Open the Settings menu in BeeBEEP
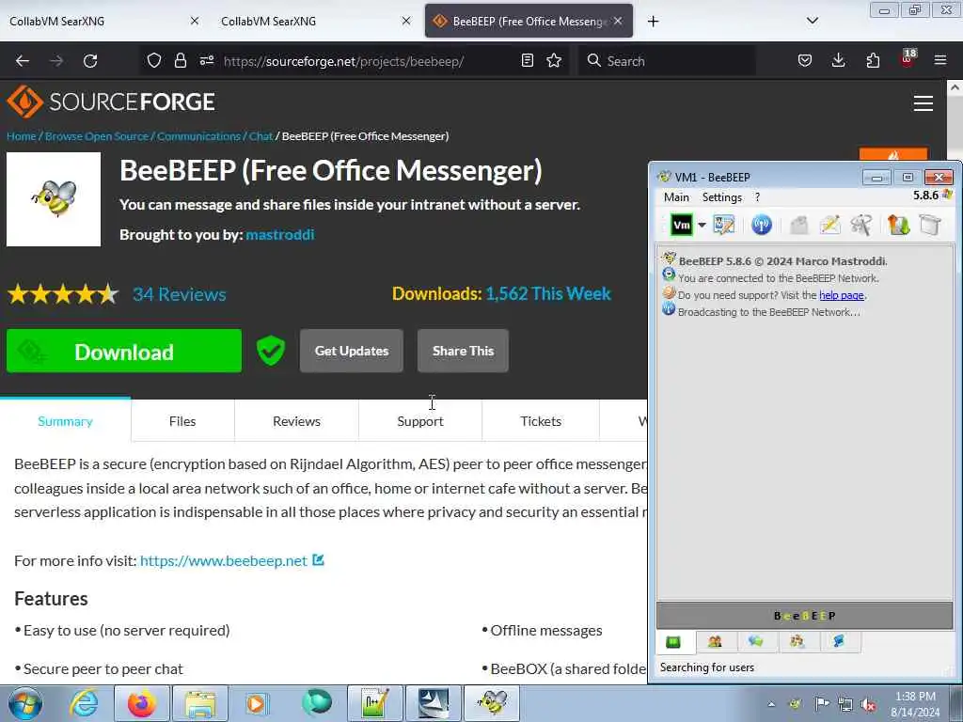 [722, 197]
